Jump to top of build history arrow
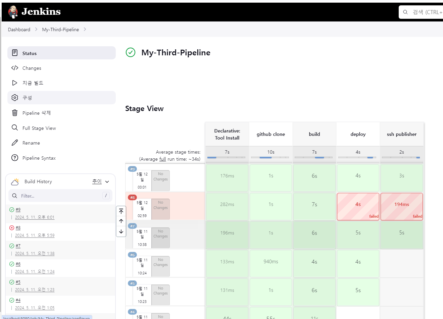Viewport: 443px width, 319px height. click(x=121, y=211)
